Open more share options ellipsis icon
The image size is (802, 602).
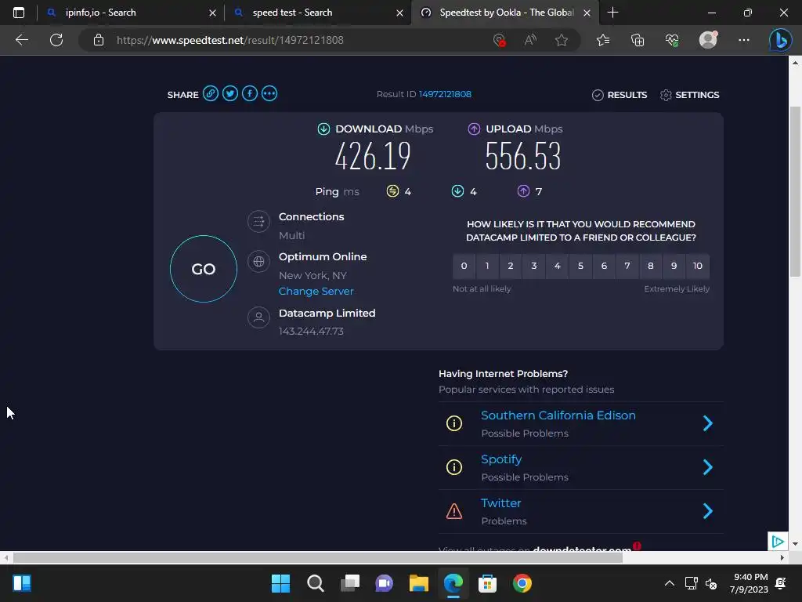269,94
